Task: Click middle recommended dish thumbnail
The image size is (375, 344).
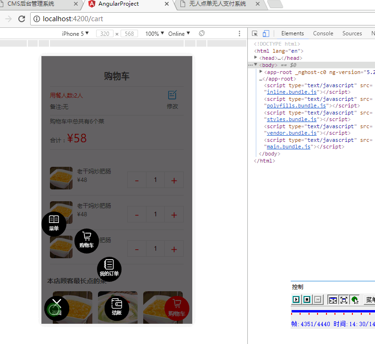Action: tap(118, 307)
